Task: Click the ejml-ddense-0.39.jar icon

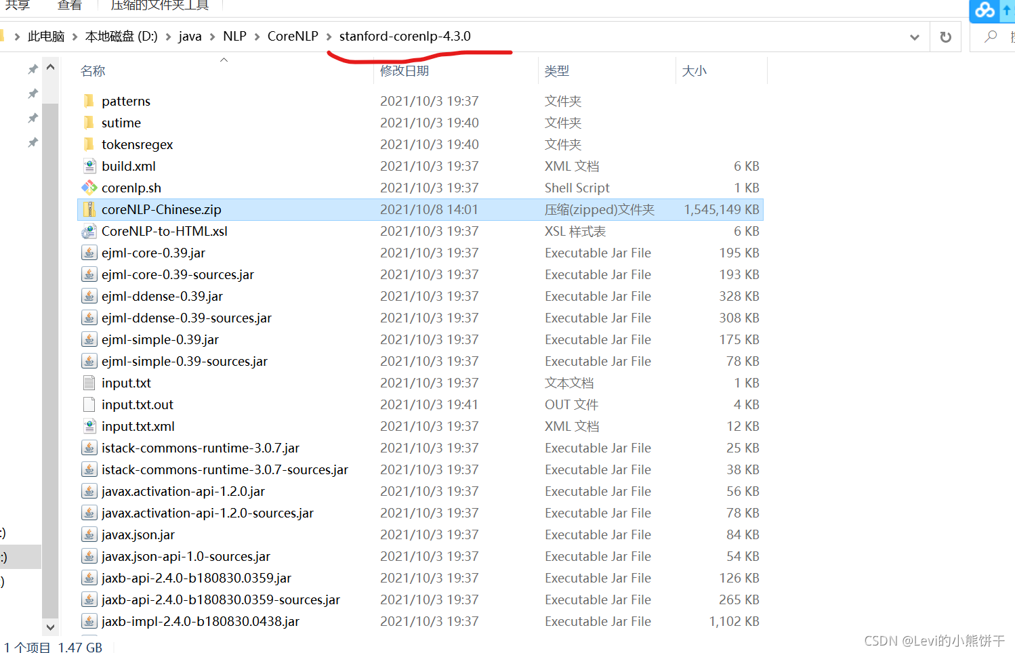Action: (x=89, y=296)
